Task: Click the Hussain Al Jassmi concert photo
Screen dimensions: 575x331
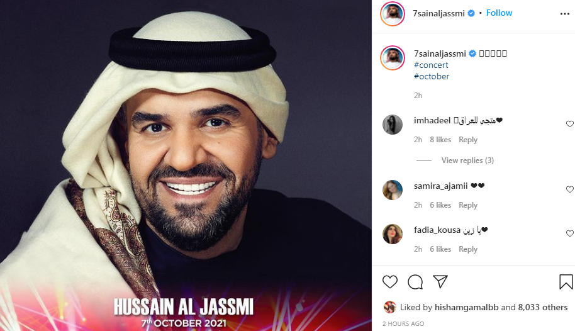Action: click(x=186, y=165)
